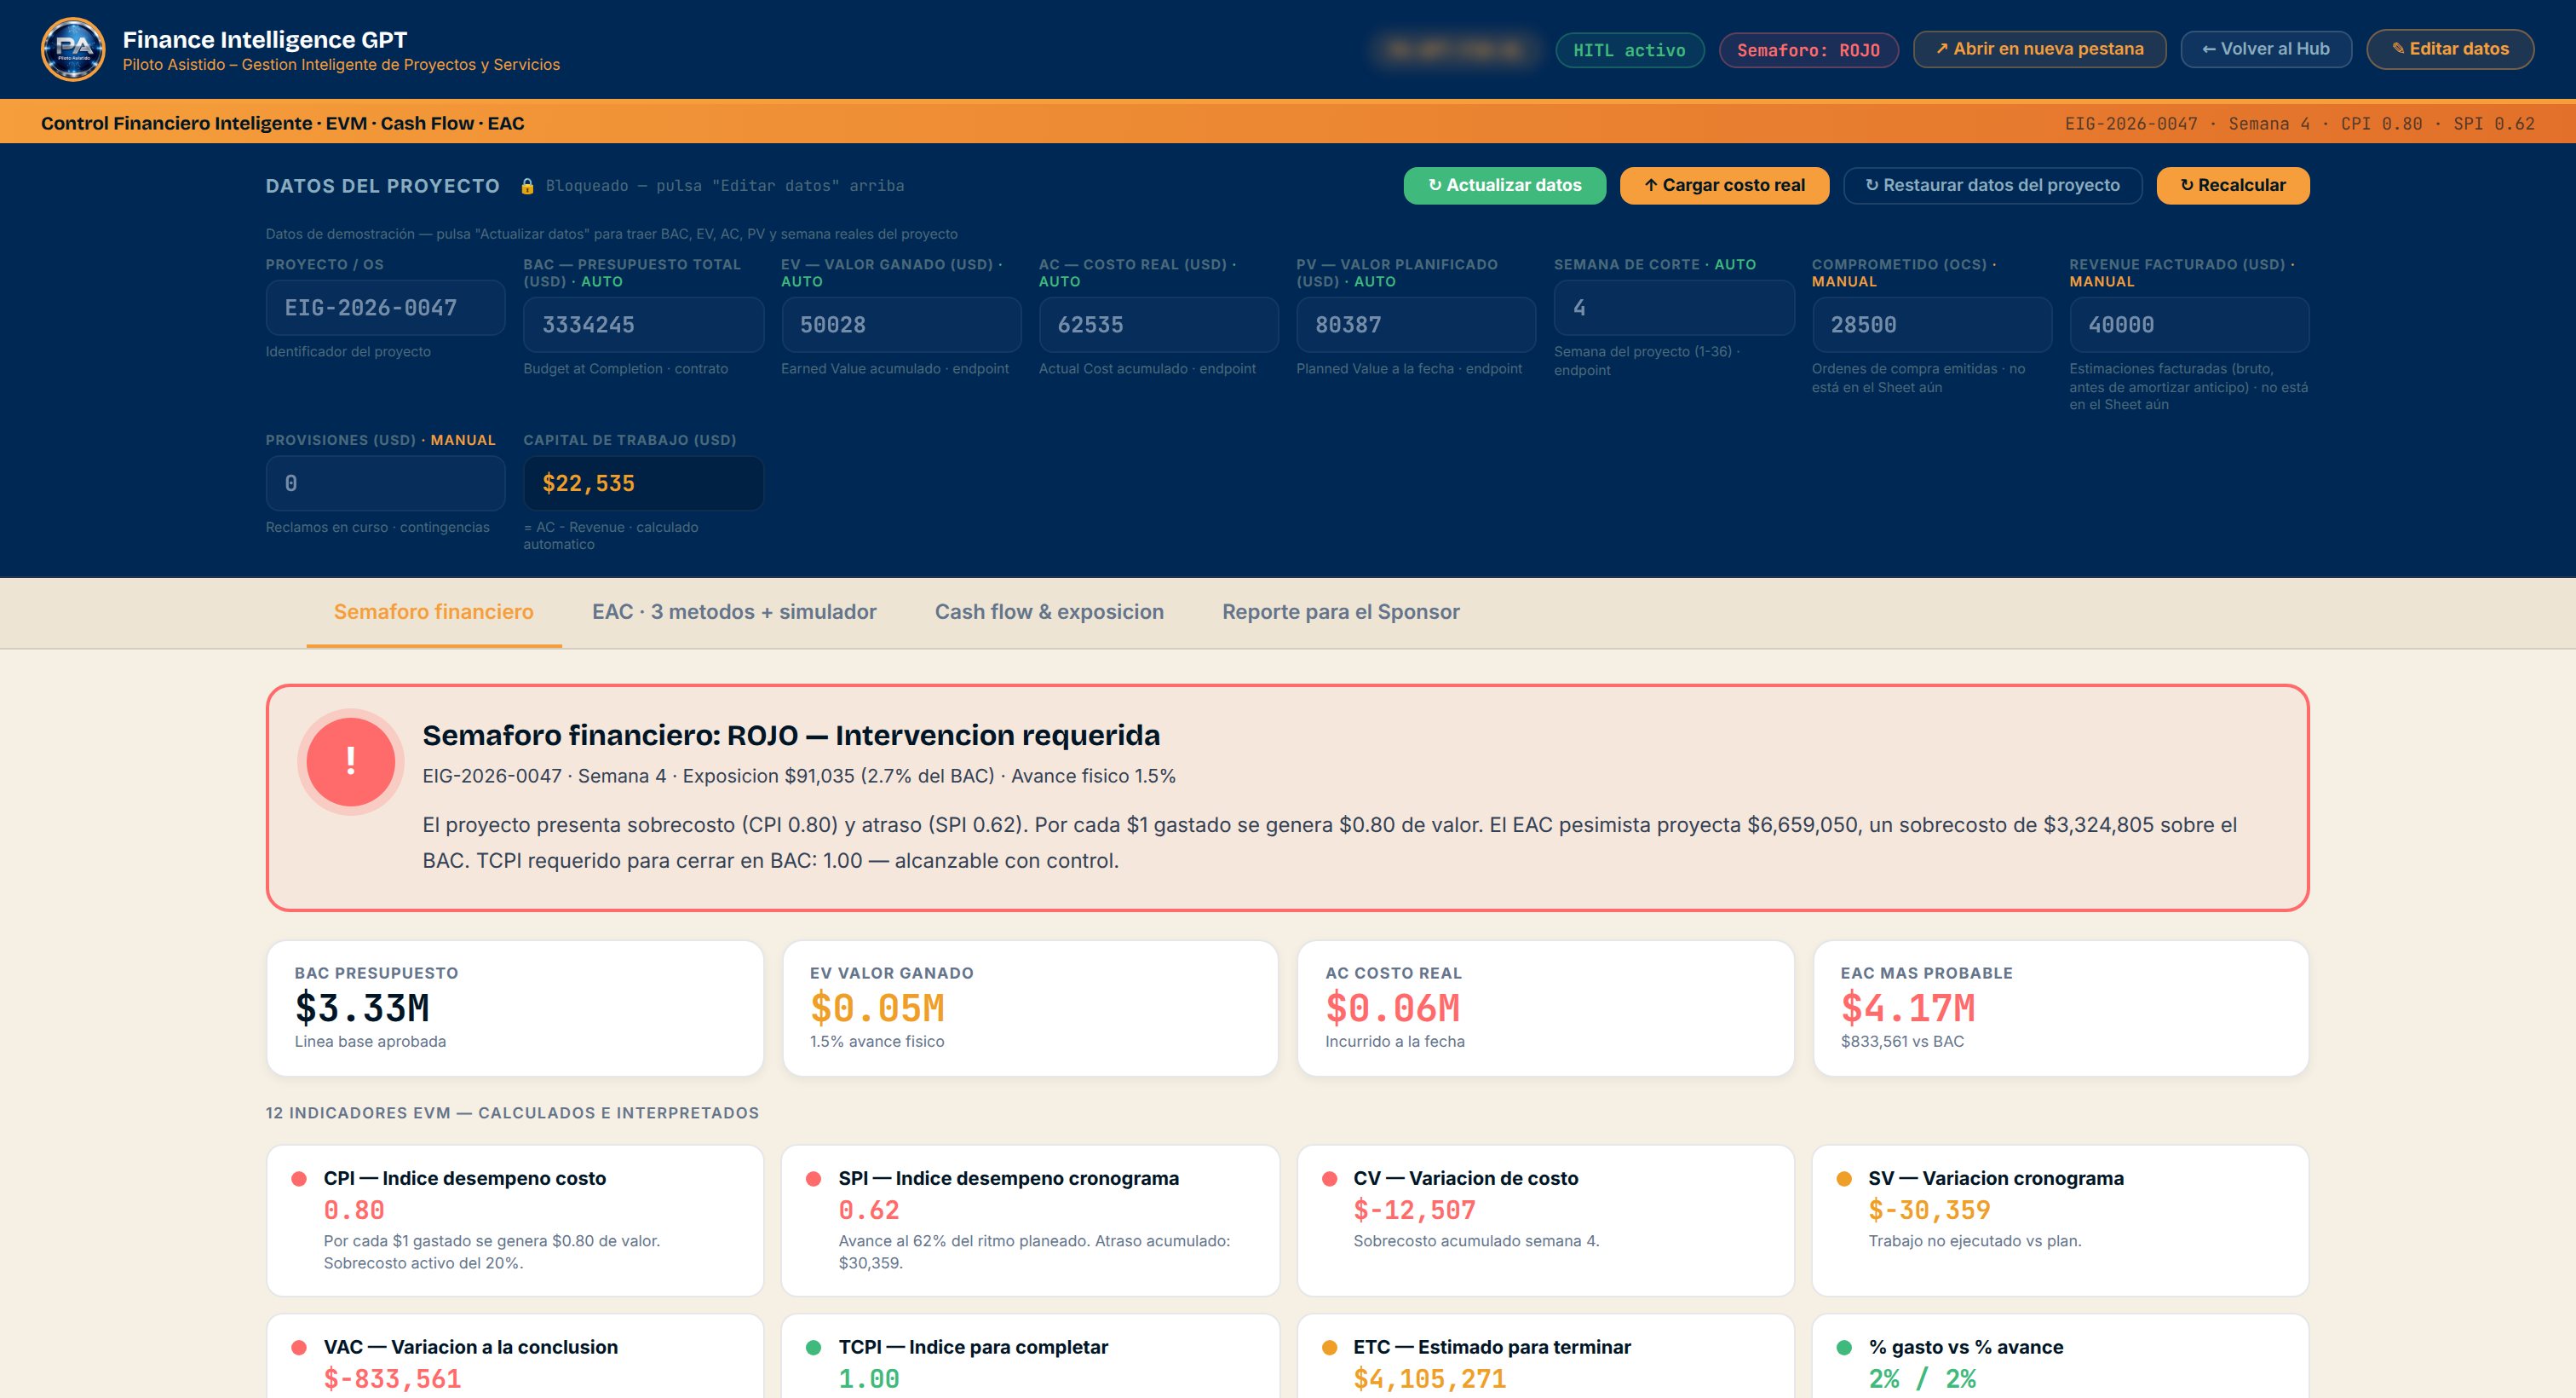Click the Semaforo: ROJO badge
The height and width of the screenshot is (1398, 2576).
(1809, 50)
